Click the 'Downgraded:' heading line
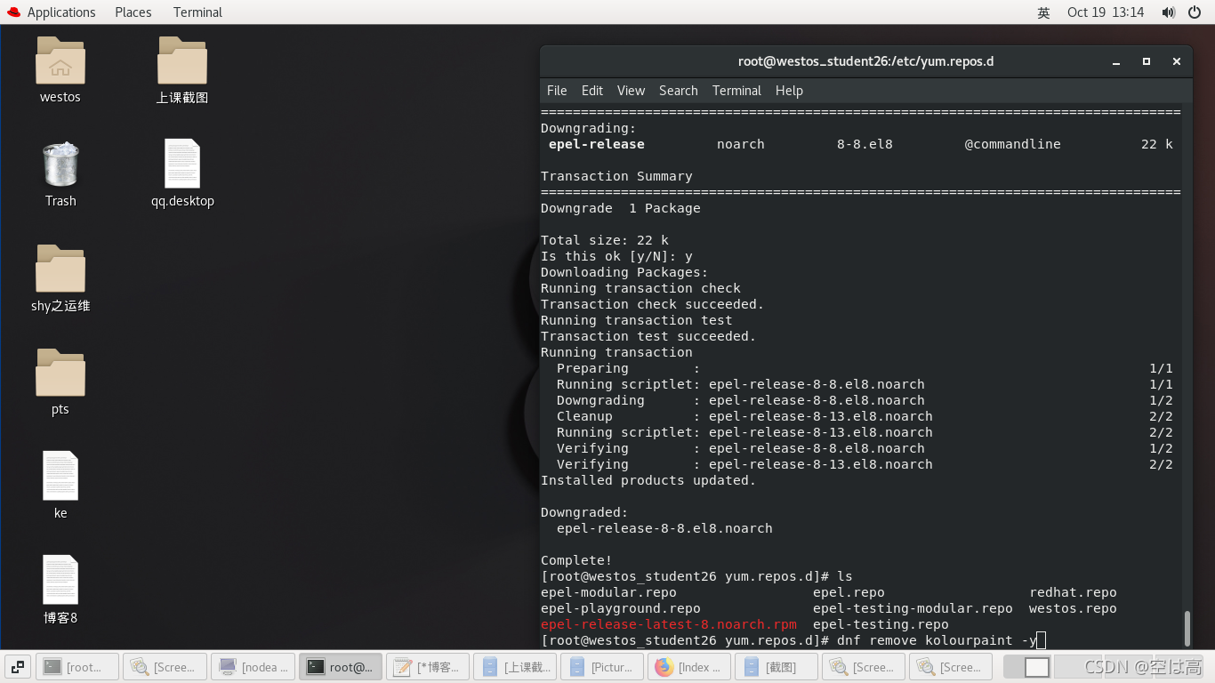The height and width of the screenshot is (683, 1215). click(584, 512)
